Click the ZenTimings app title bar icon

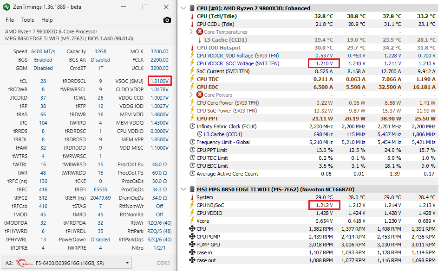point(7,7)
